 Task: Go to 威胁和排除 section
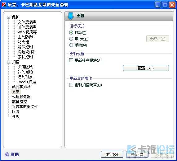tap(21, 87)
